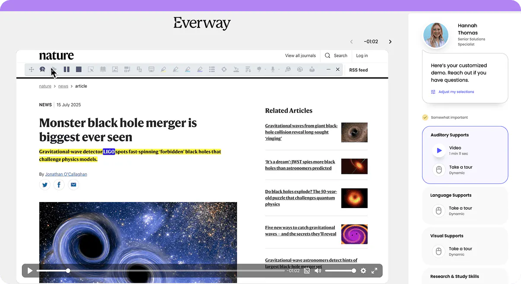Image resolution: width=521 pixels, height=284 pixels.
Task: Adjust the video volume slider
Action: point(340,271)
